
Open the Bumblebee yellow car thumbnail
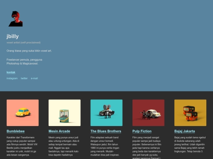23,113
